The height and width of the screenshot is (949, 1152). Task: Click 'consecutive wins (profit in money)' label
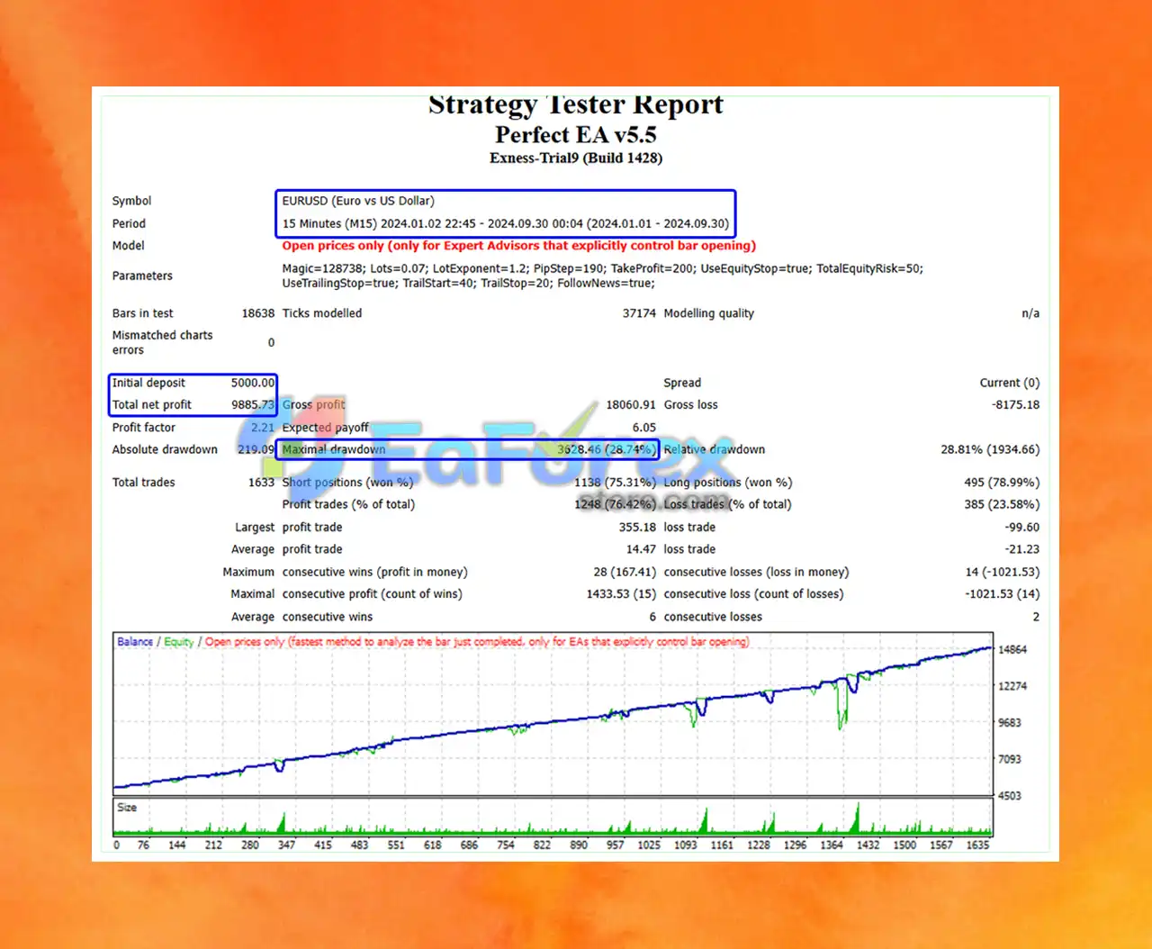pos(374,572)
